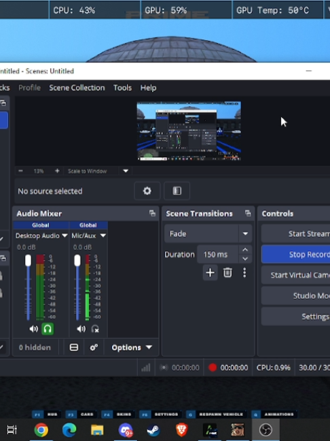Pop out the Audio Mixer dock
This screenshot has width=330, height=441.
(152, 214)
